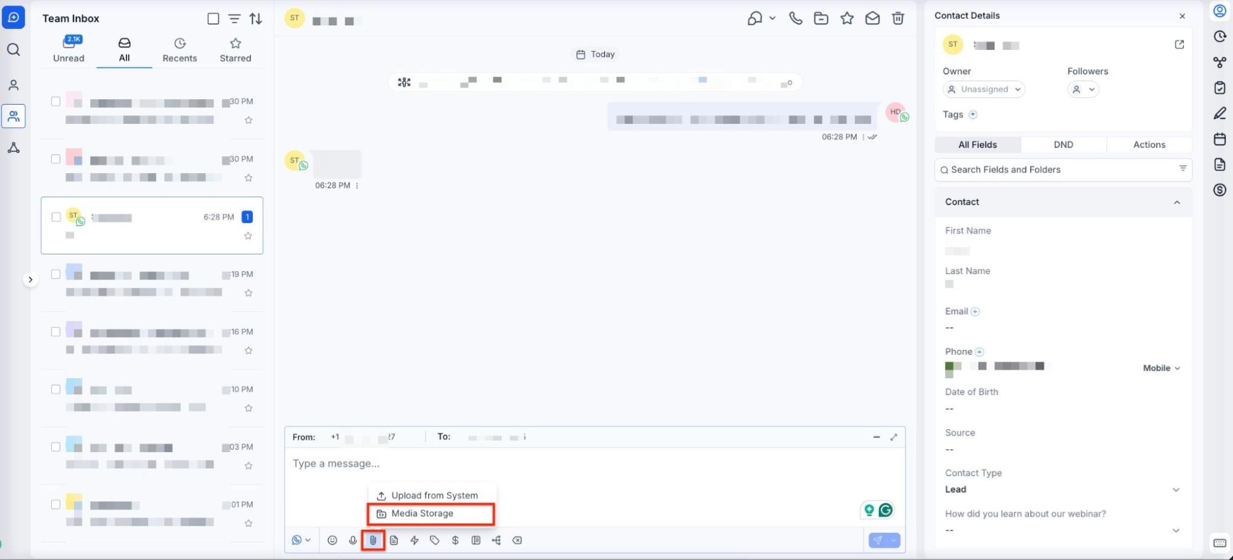Open the dollar circle icon in right rail
This screenshot has height=560, width=1233.
click(x=1219, y=190)
